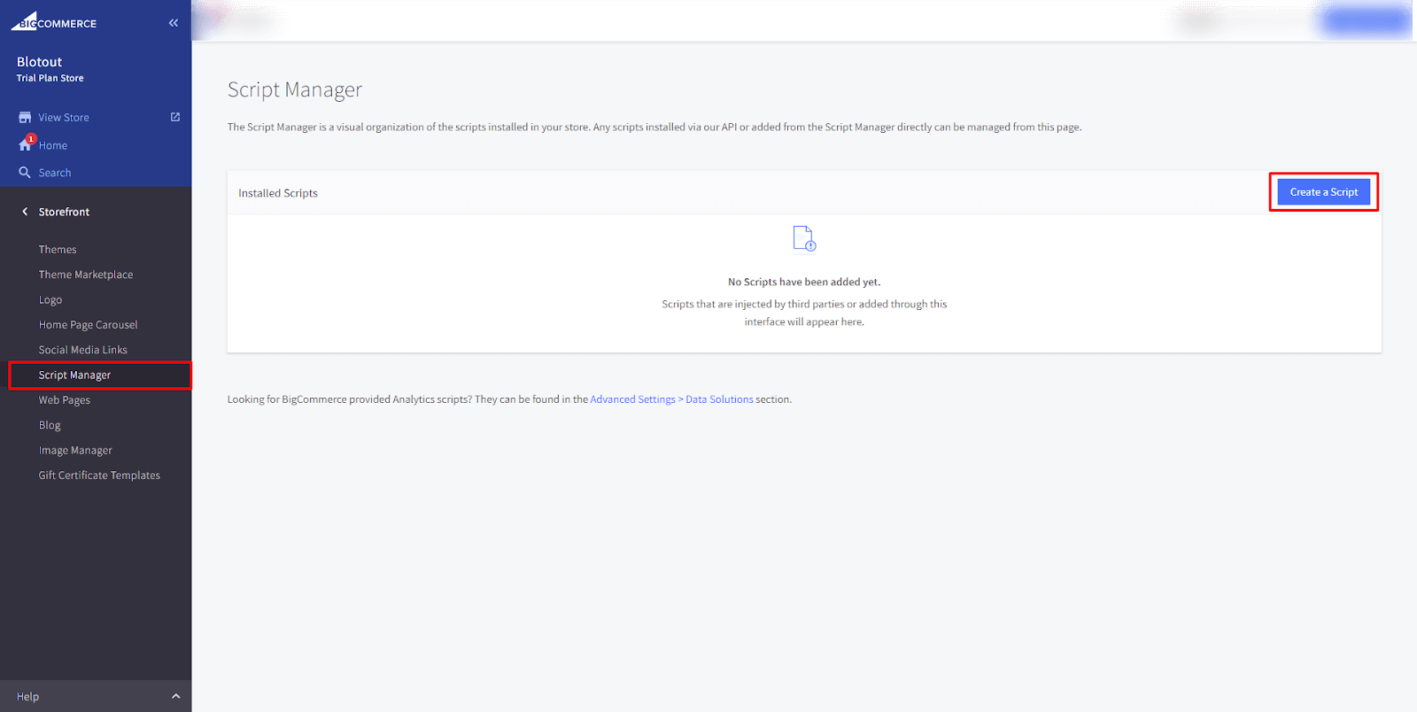This screenshot has height=712, width=1417.
Task: Click the Search magnifier icon
Action: (25, 173)
